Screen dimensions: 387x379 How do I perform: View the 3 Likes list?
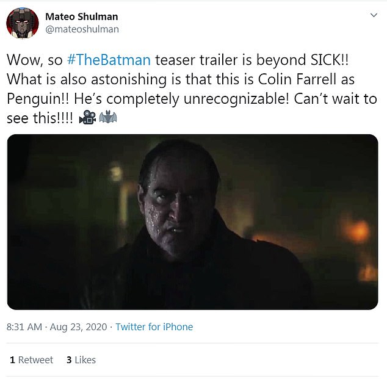point(81,359)
